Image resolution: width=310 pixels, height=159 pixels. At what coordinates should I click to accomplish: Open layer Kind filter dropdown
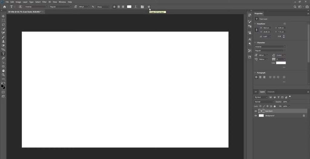(261, 97)
